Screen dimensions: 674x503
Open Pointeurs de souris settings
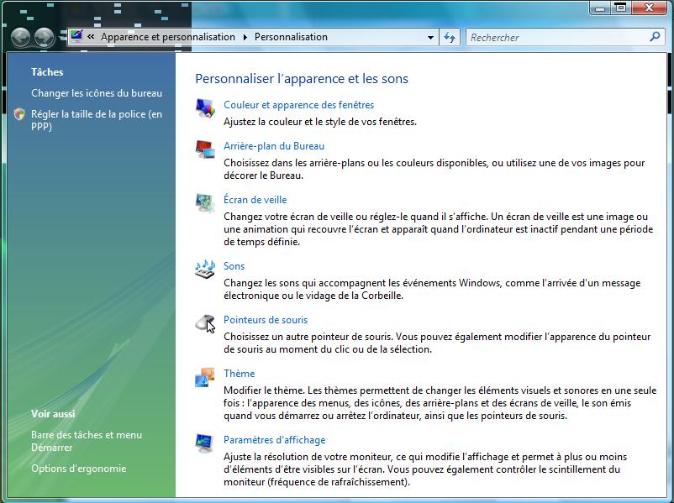click(x=266, y=320)
